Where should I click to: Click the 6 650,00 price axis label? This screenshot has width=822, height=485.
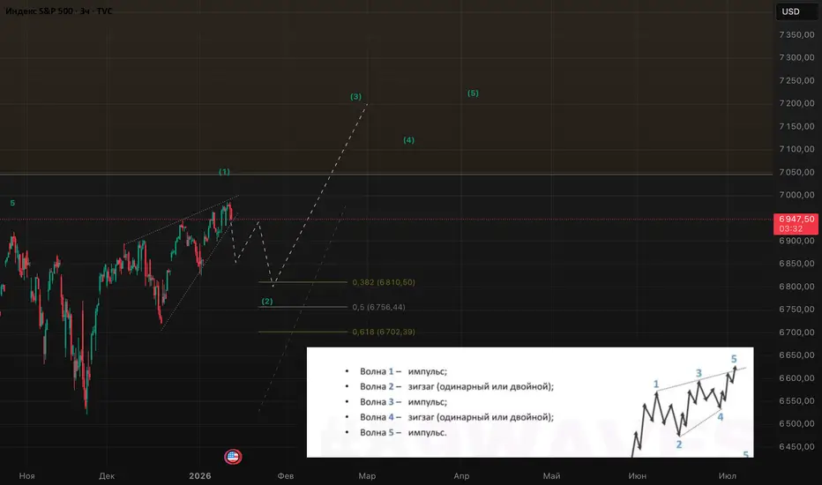(796, 355)
